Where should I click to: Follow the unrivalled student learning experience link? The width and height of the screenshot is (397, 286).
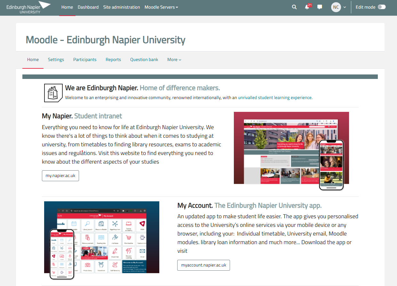[275, 97]
